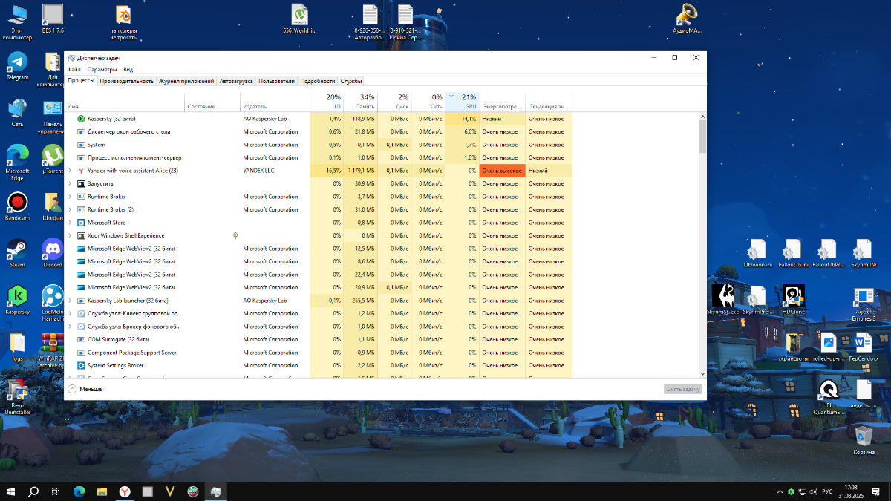Viewport: 891px width, 501px height.
Task: Select the Oblivion.ini file icon
Action: 758,252
